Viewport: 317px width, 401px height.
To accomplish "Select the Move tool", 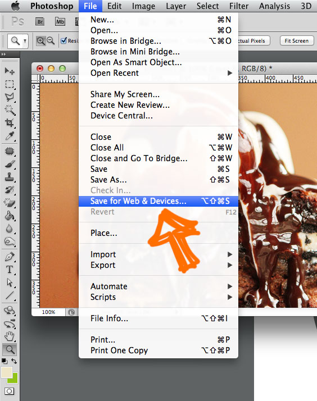I will (10, 71).
